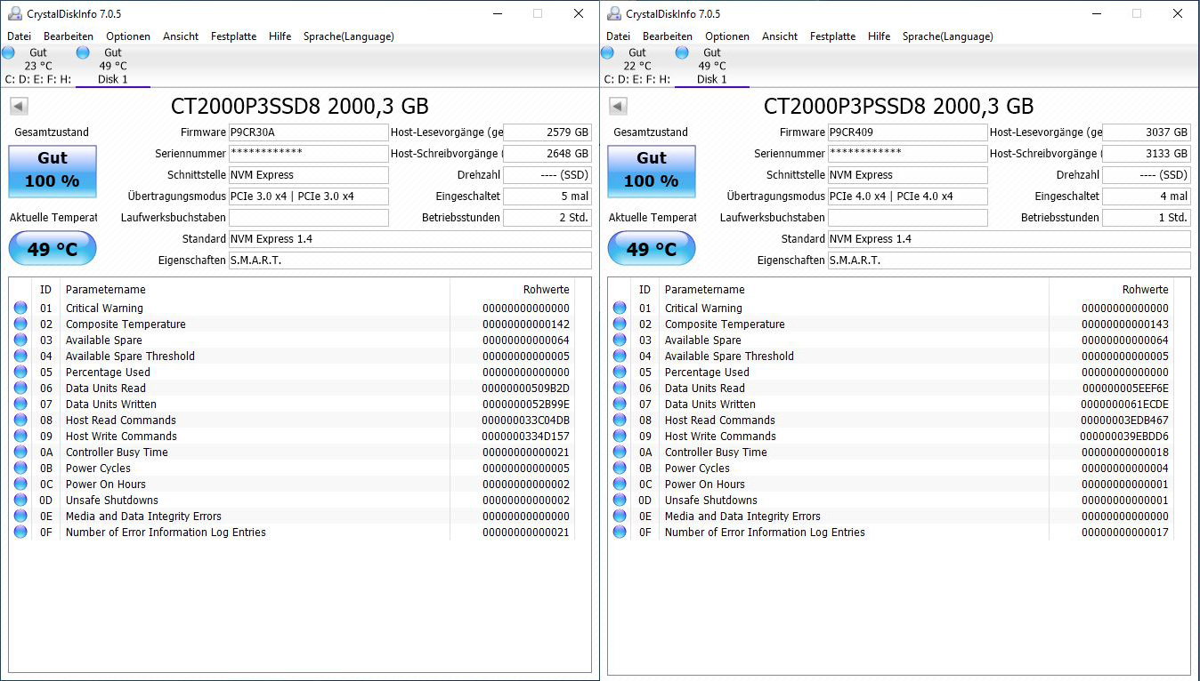Viewport: 1200px width, 681px height.
Task: Select the 22 °C disk status orb in the right window
Action: point(608,52)
